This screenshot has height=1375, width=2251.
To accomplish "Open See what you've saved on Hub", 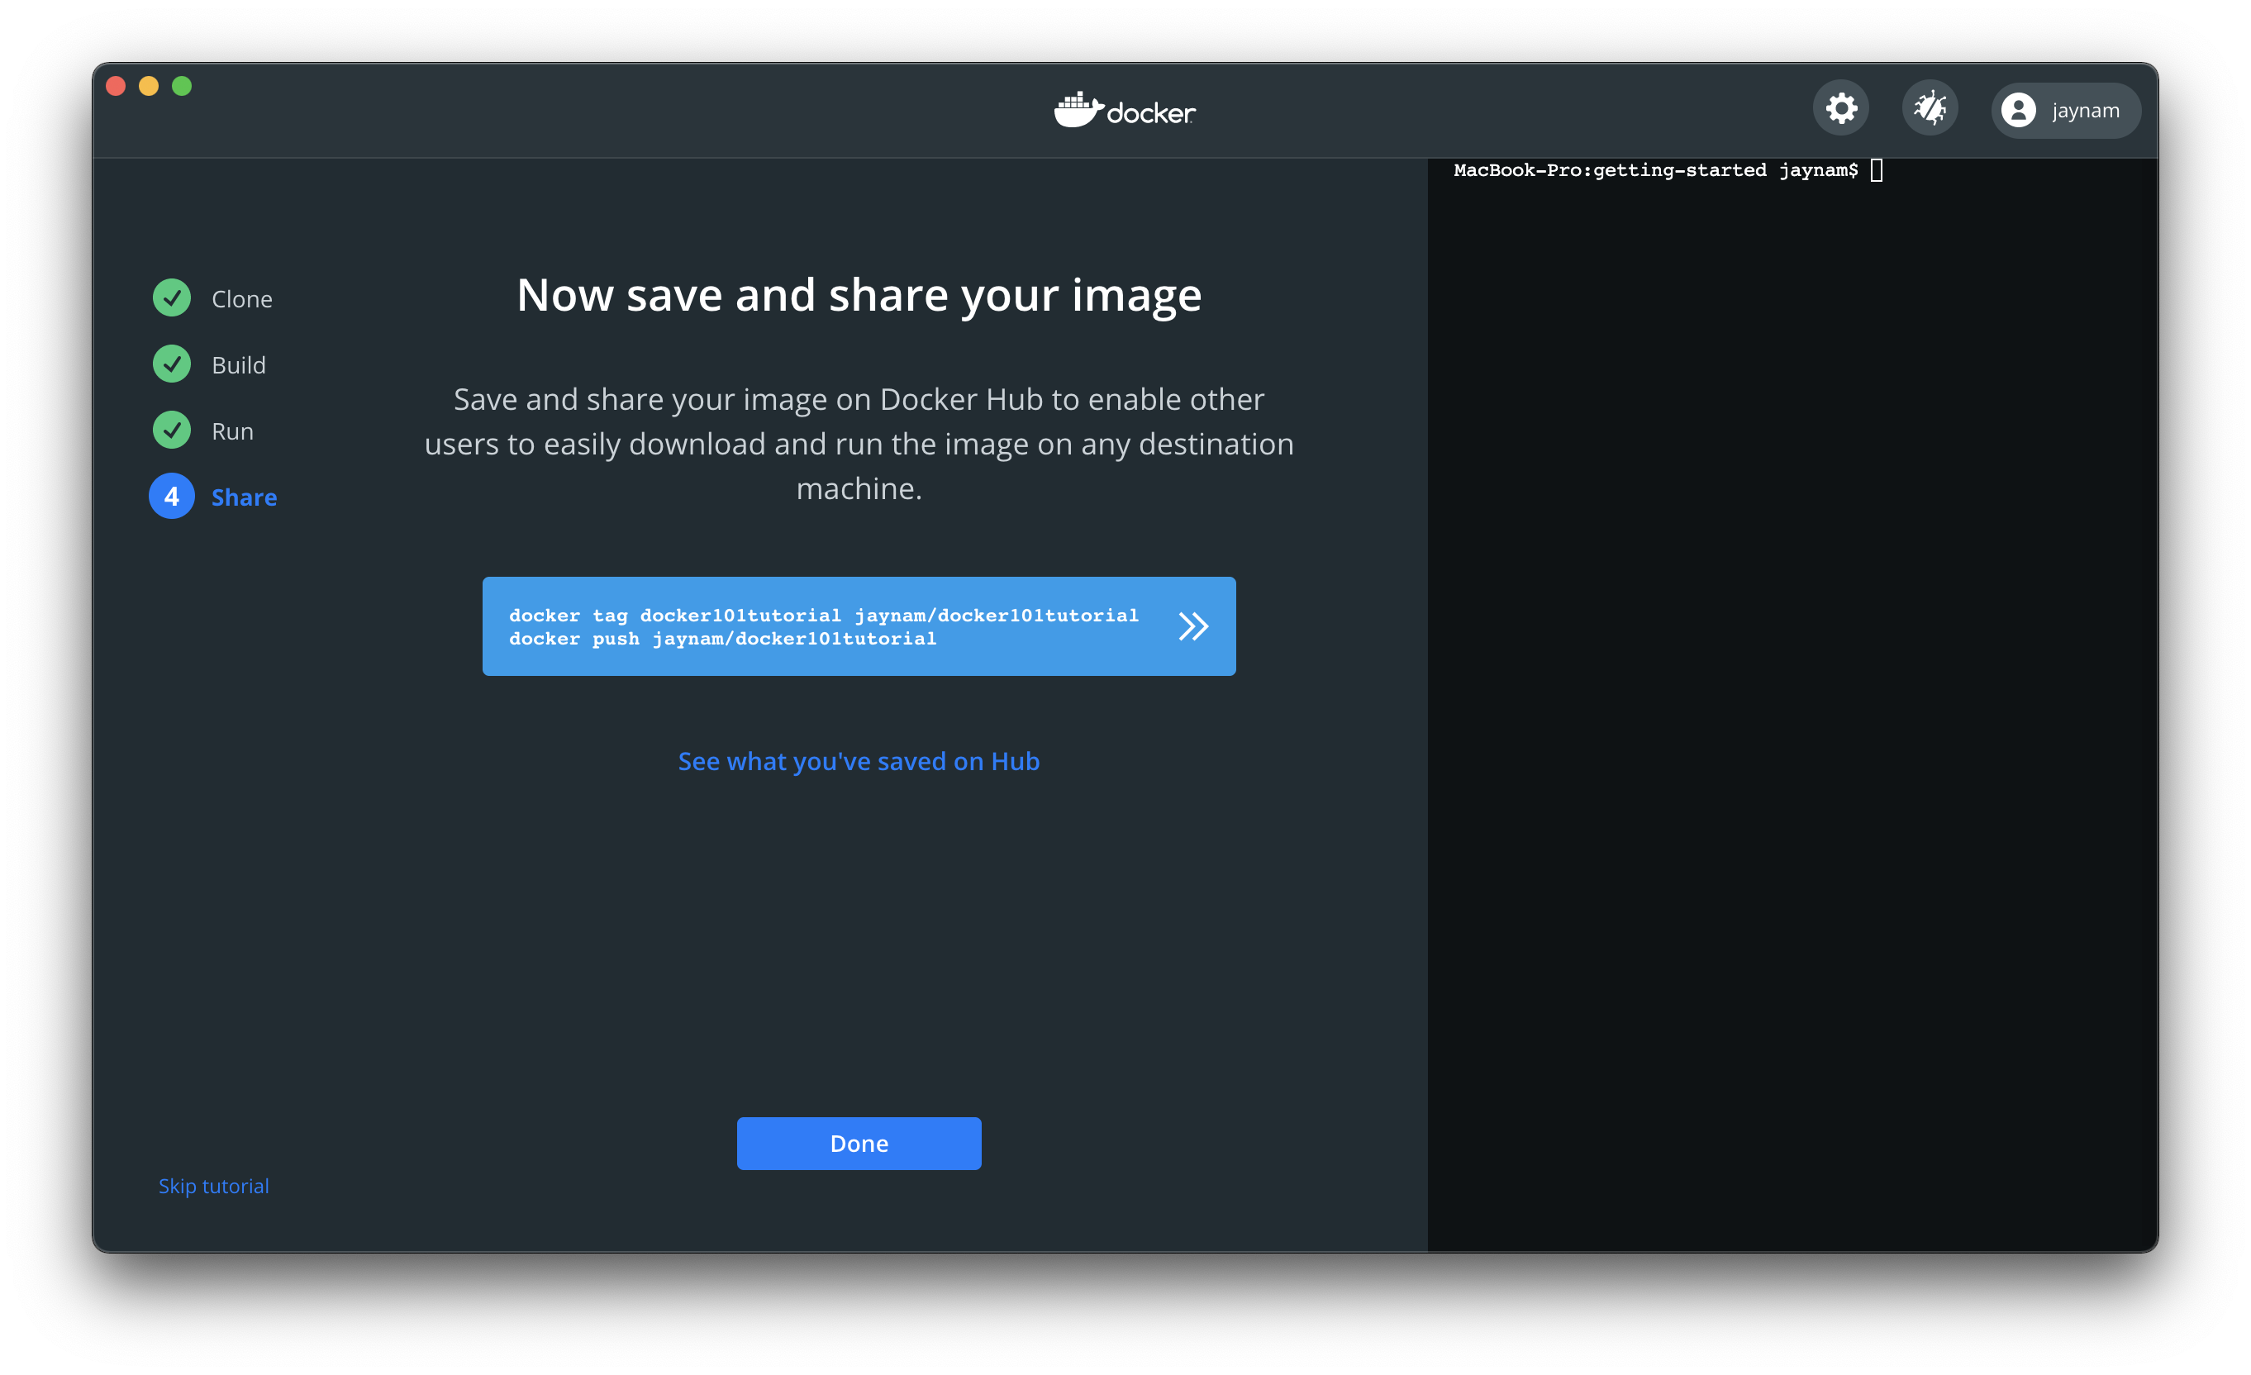I will (859, 761).
